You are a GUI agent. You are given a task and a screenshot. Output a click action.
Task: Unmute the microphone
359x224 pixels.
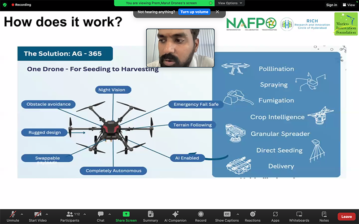tap(13, 216)
